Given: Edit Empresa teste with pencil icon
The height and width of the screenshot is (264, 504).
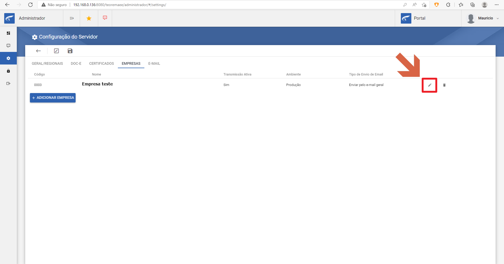Looking at the screenshot, I should pyautogui.click(x=430, y=85).
